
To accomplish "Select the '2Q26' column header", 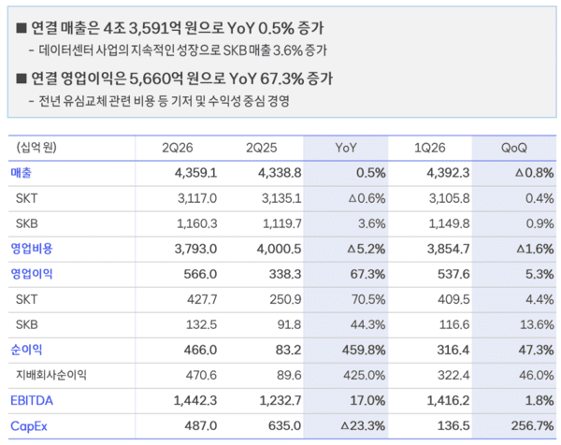I will [177, 148].
